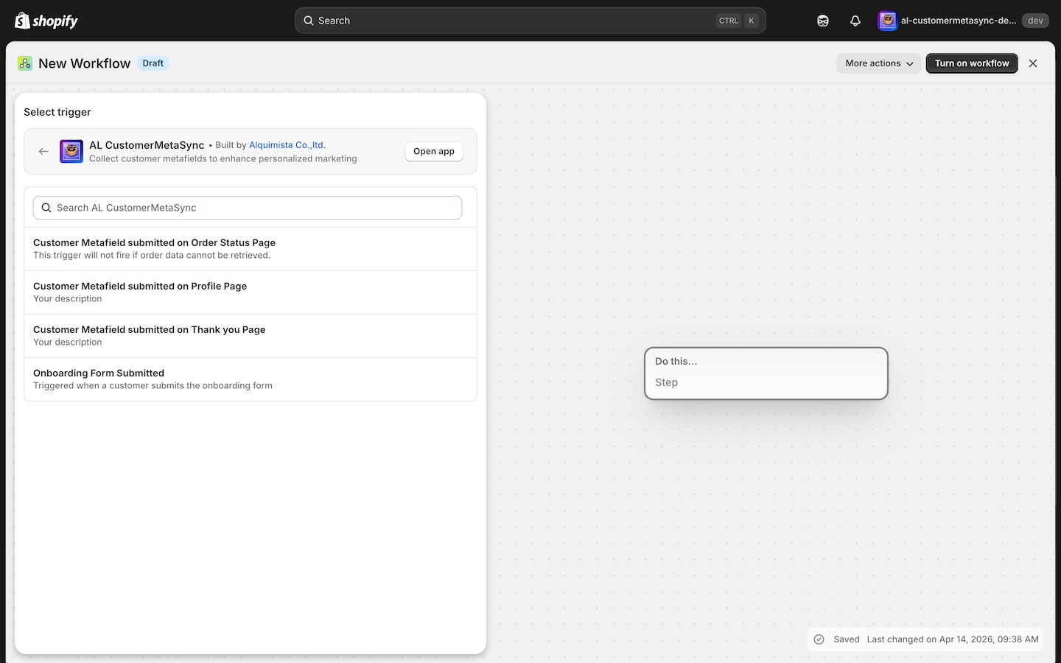This screenshot has height=663, width=1061.
Task: Click the AL CustomerMetaSync app name
Action: (147, 145)
